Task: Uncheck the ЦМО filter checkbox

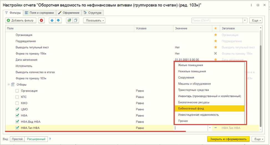Action: [17, 109]
